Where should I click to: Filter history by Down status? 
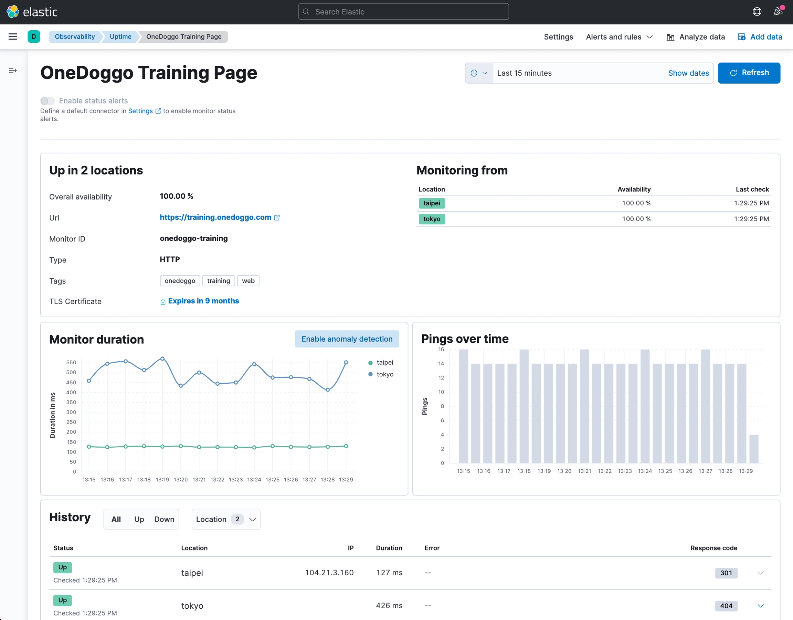click(x=164, y=520)
